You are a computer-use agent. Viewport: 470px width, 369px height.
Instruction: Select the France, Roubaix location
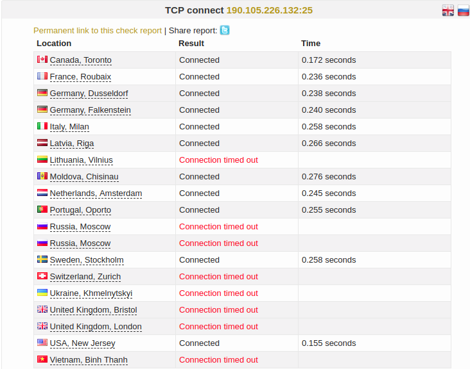click(x=80, y=77)
